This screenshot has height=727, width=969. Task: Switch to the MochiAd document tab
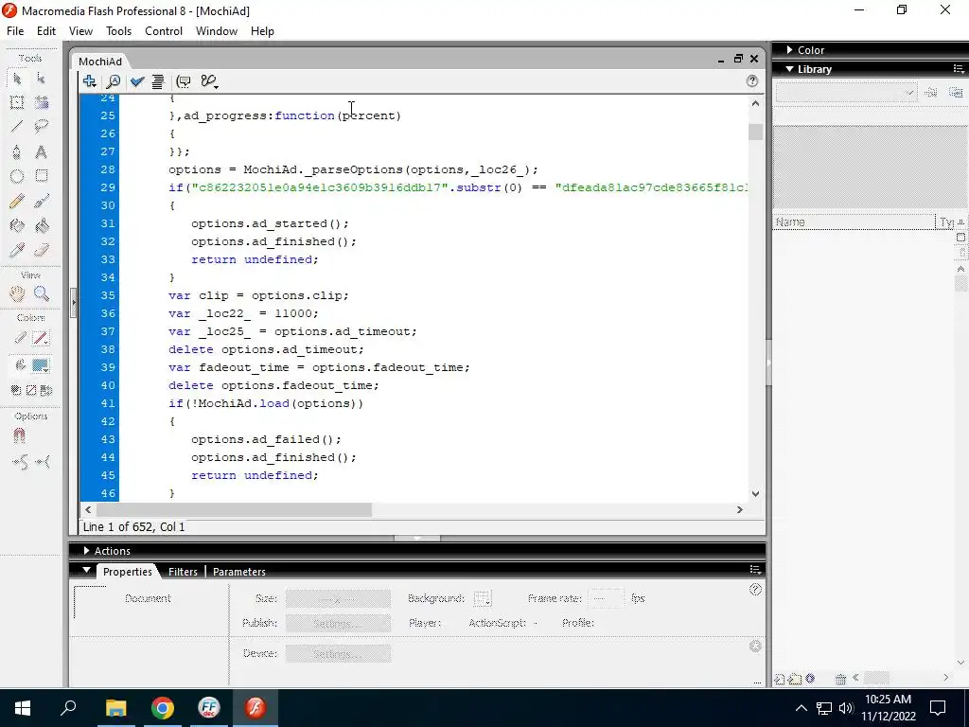[x=100, y=62]
